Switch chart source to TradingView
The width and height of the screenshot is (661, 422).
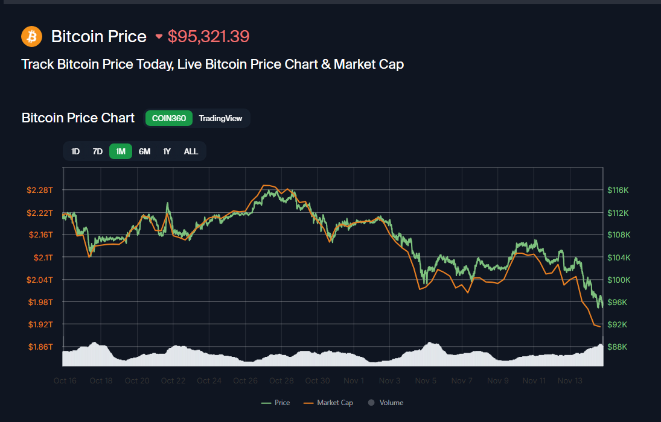220,118
